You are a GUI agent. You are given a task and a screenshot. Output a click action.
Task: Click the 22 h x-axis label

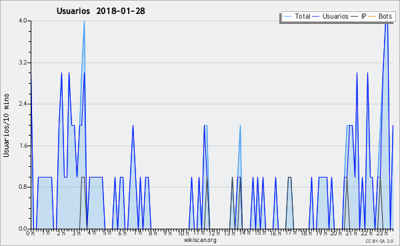tap(367, 233)
